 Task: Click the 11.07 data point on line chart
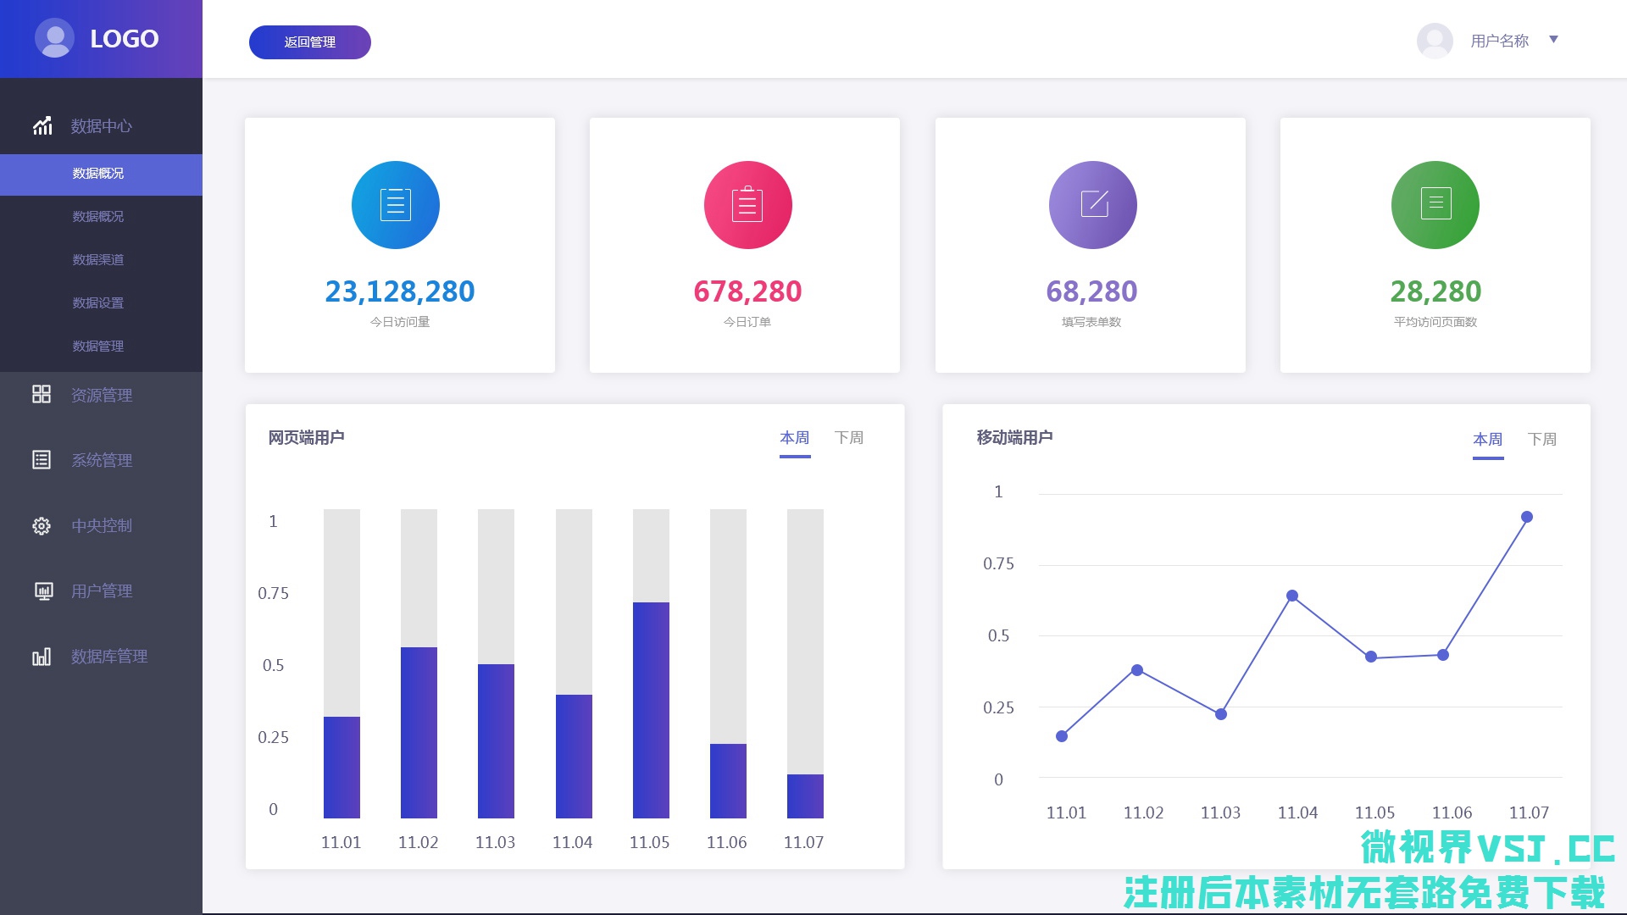pos(1527,517)
